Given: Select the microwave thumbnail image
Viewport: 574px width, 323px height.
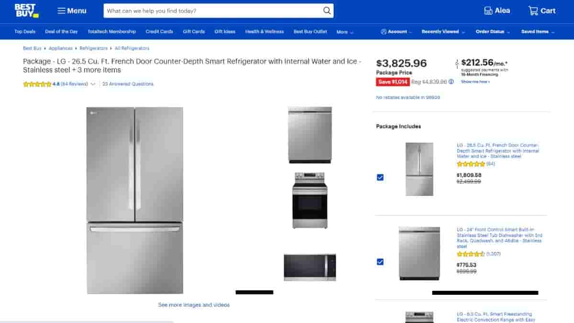Looking at the screenshot, I should coord(310,267).
